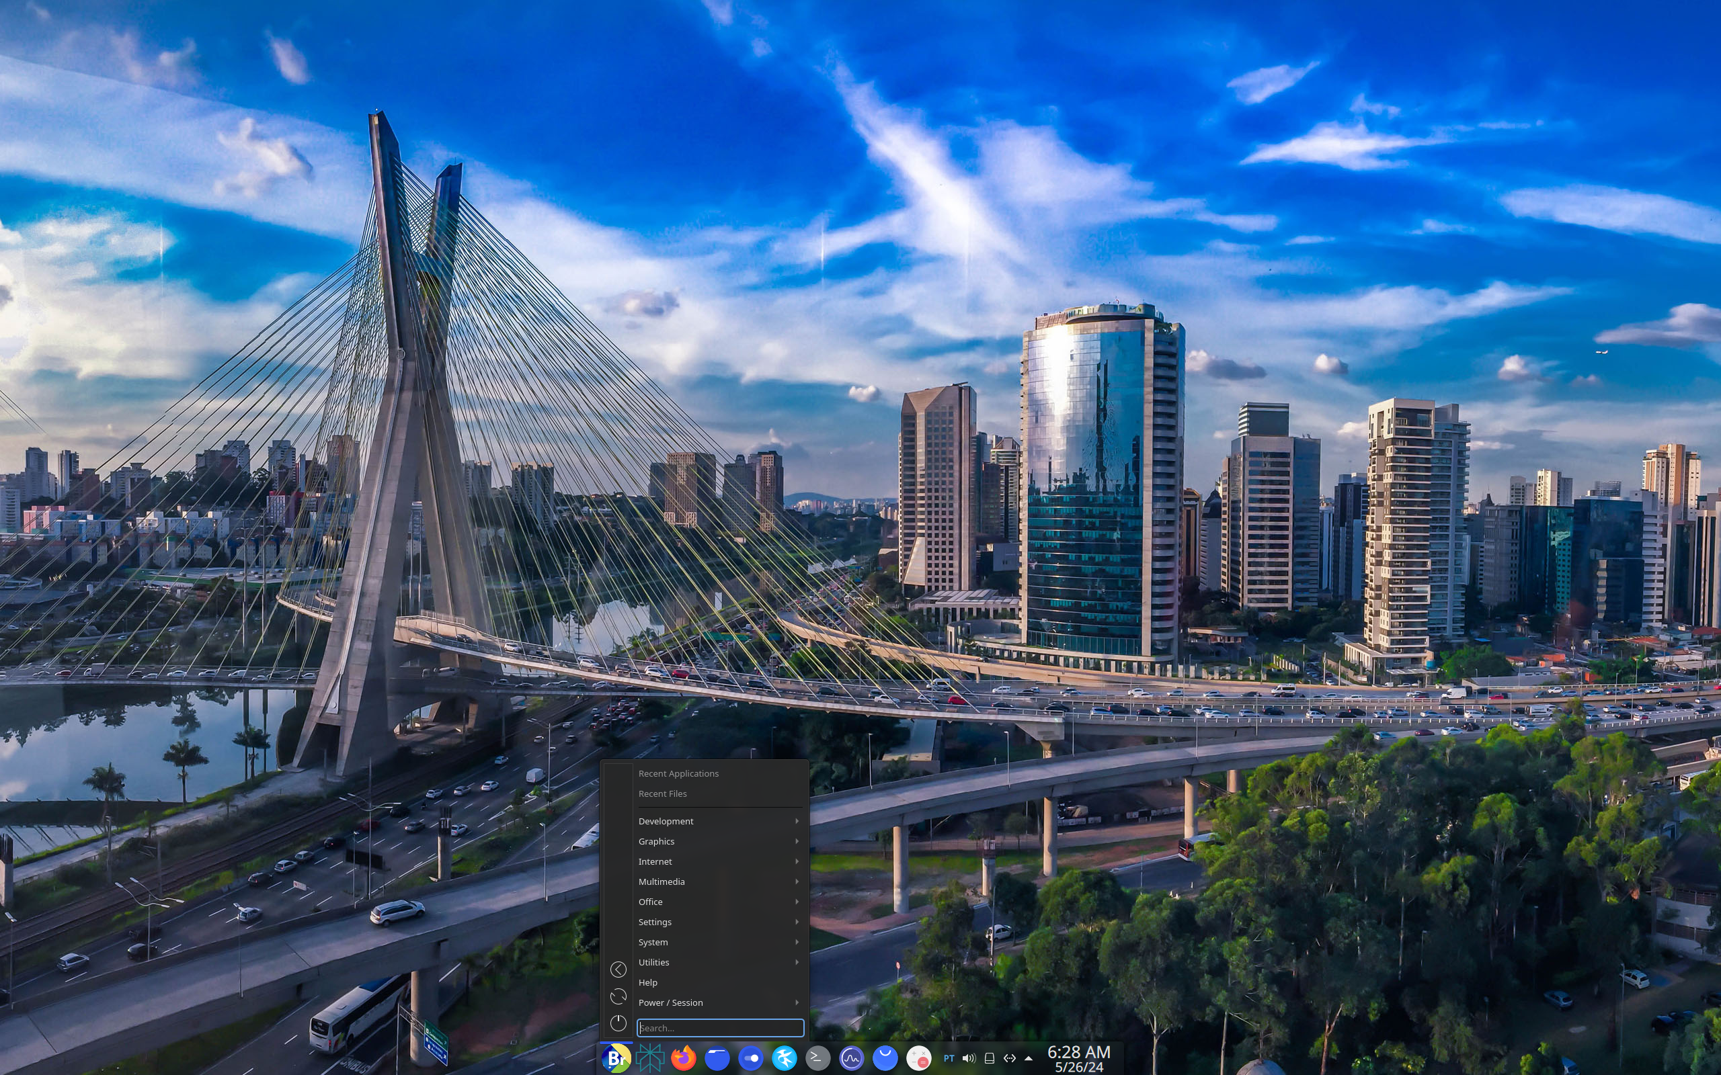The image size is (1721, 1075).
Task: Open the terminal icon in taskbar
Action: [x=818, y=1059]
